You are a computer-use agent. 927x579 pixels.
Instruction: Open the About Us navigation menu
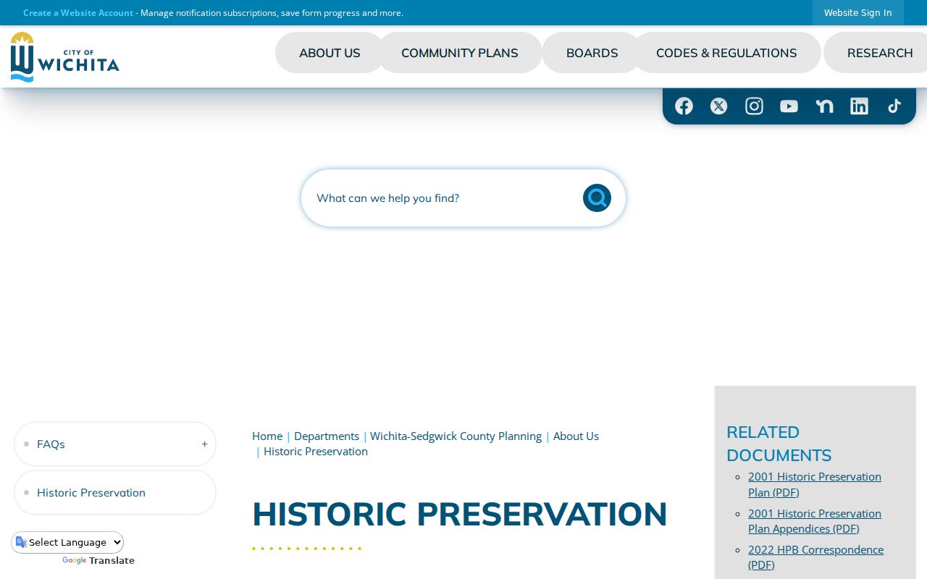tap(330, 53)
